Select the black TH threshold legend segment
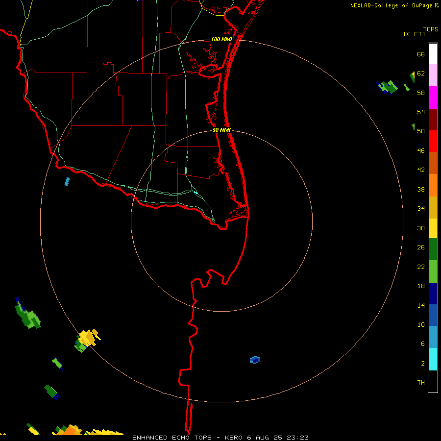This screenshot has width=441, height=441. click(x=433, y=381)
